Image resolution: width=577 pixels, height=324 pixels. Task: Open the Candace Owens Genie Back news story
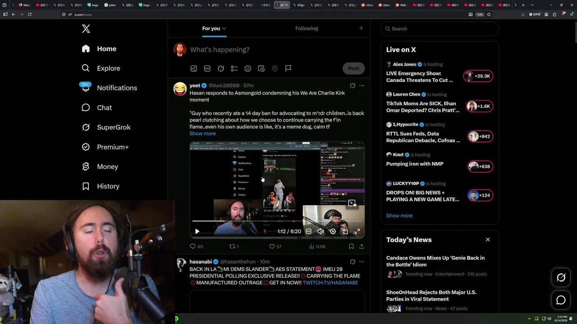[x=440, y=265]
